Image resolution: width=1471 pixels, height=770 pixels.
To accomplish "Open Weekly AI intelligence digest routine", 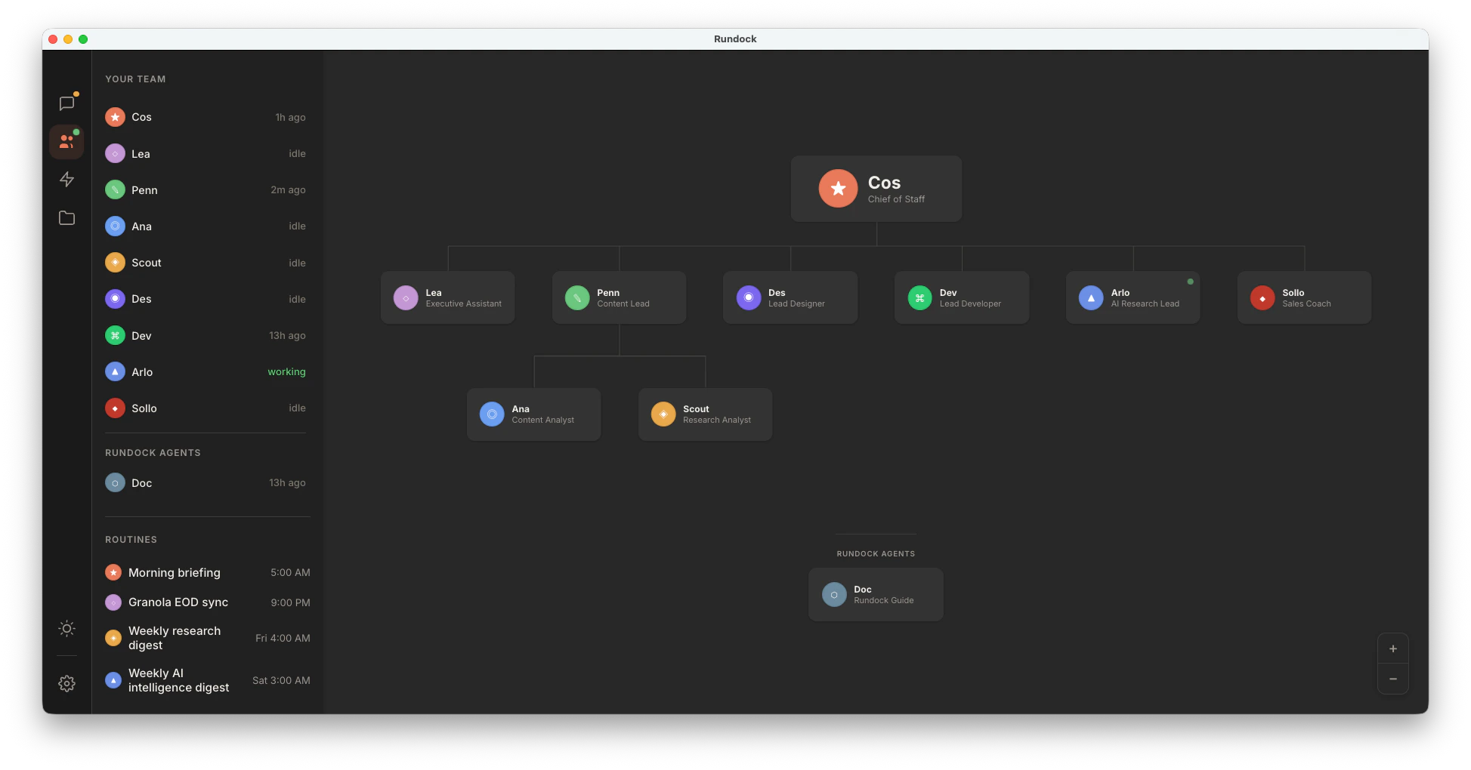I will (x=208, y=680).
